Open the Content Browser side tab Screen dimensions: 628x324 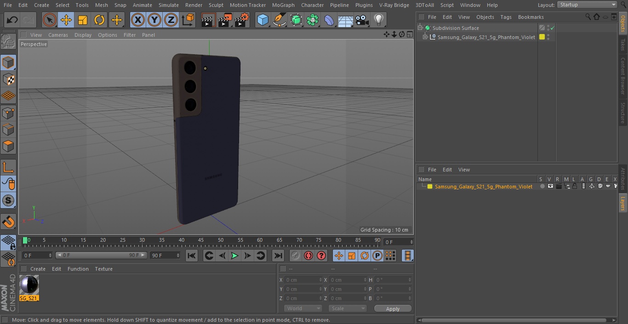coord(623,75)
